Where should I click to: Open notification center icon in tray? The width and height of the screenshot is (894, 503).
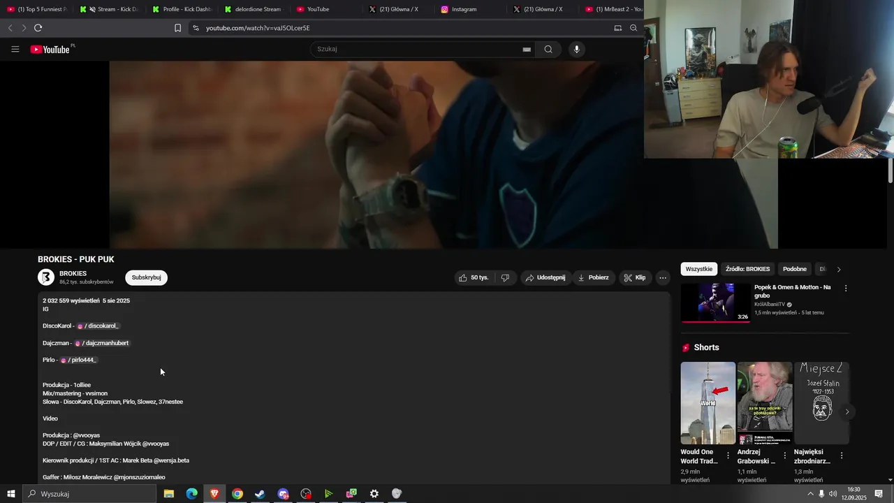tap(879, 494)
